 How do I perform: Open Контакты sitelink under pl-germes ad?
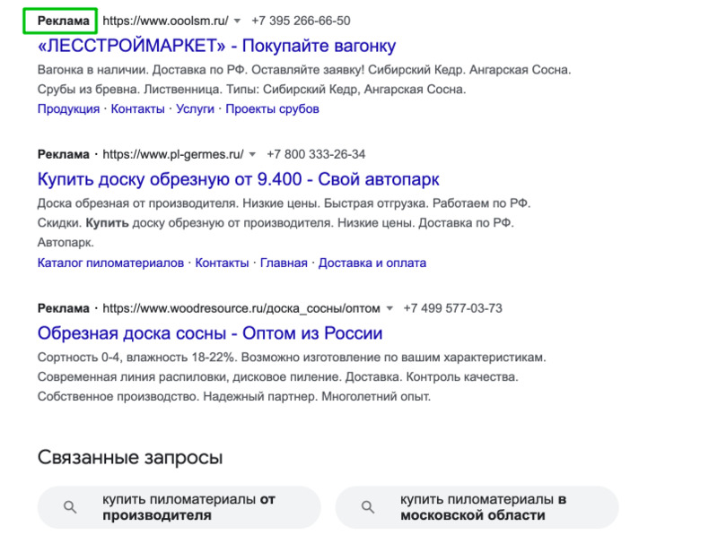click(x=222, y=263)
